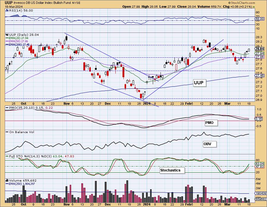Click the 27.45 EMA tag on the right axis
This screenshot has height=207, width=267.
(260, 75)
